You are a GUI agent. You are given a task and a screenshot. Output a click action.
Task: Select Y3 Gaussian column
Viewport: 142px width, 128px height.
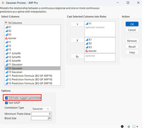click(33, 72)
